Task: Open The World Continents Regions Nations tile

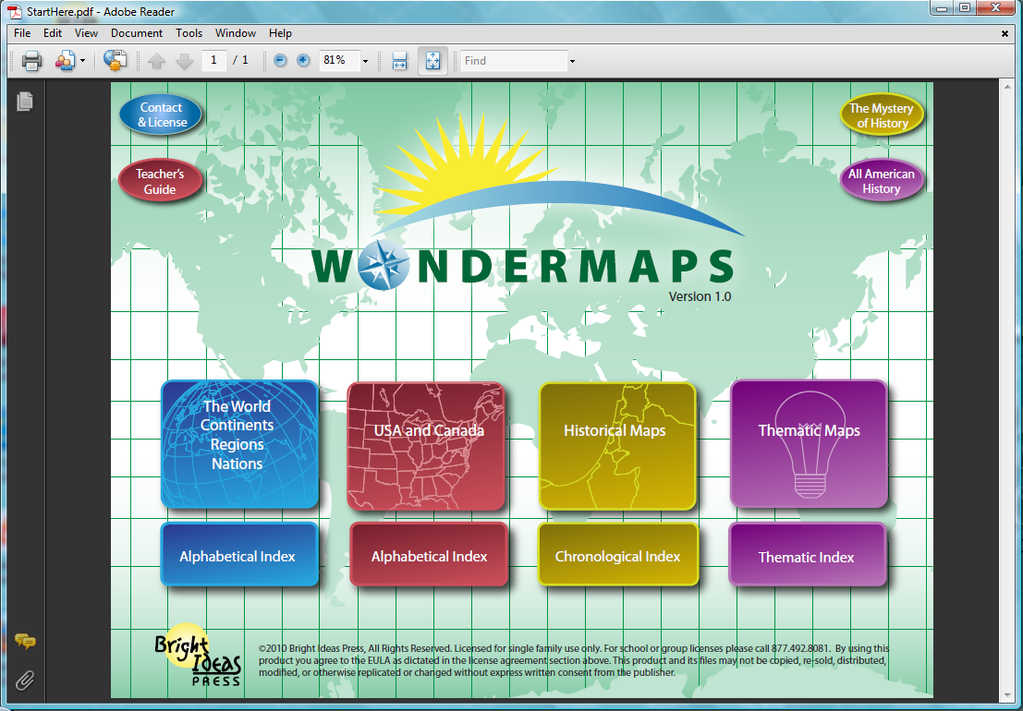Action: [x=239, y=444]
